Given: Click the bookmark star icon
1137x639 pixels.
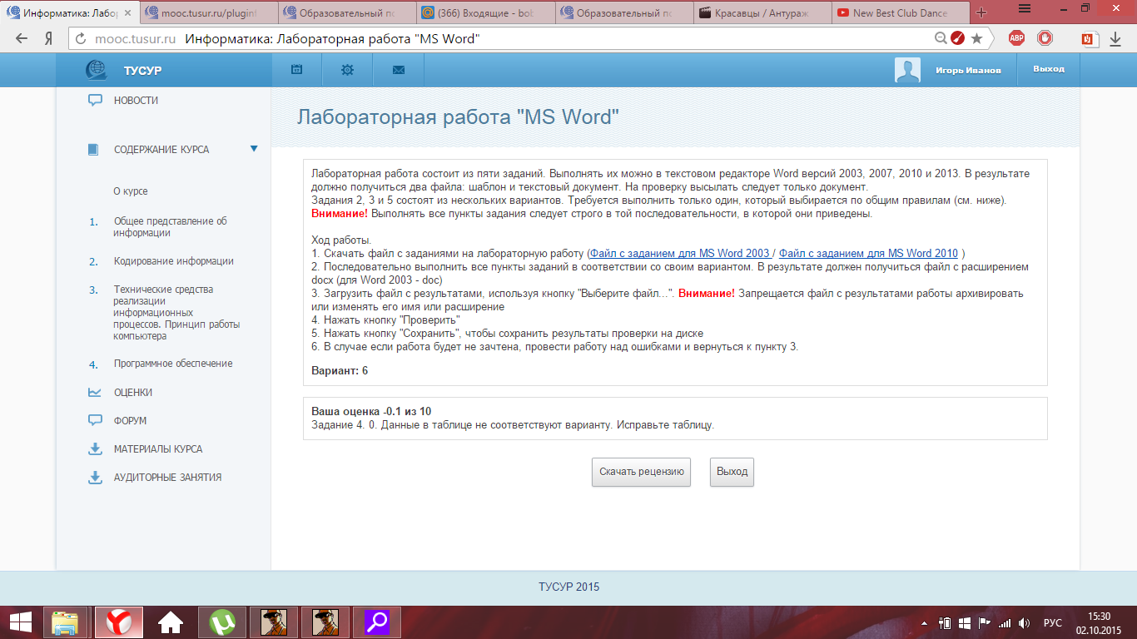Looking at the screenshot, I should (x=976, y=38).
